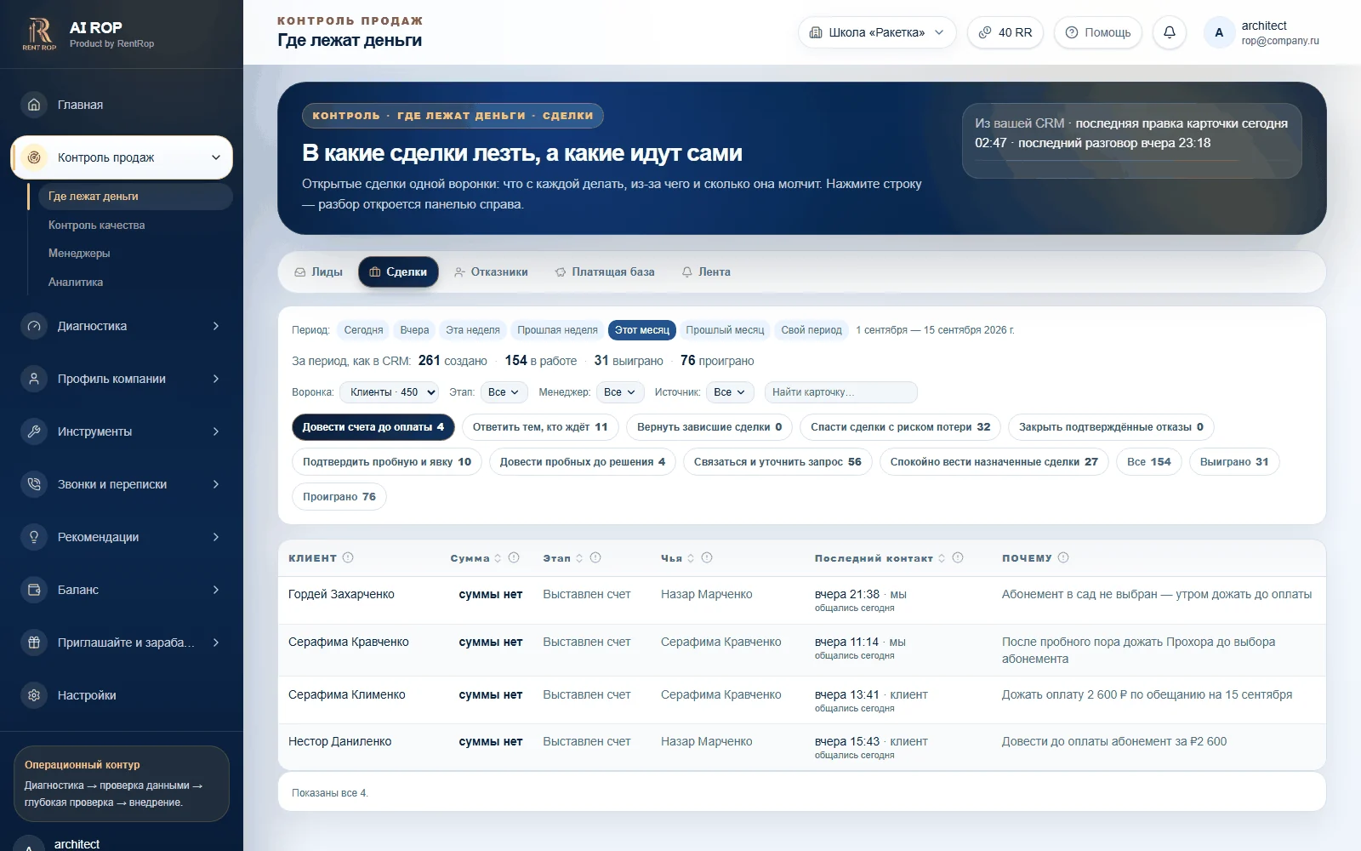Collapse the Контроль продаж section chevron
This screenshot has height=851, width=1361.
point(216,157)
